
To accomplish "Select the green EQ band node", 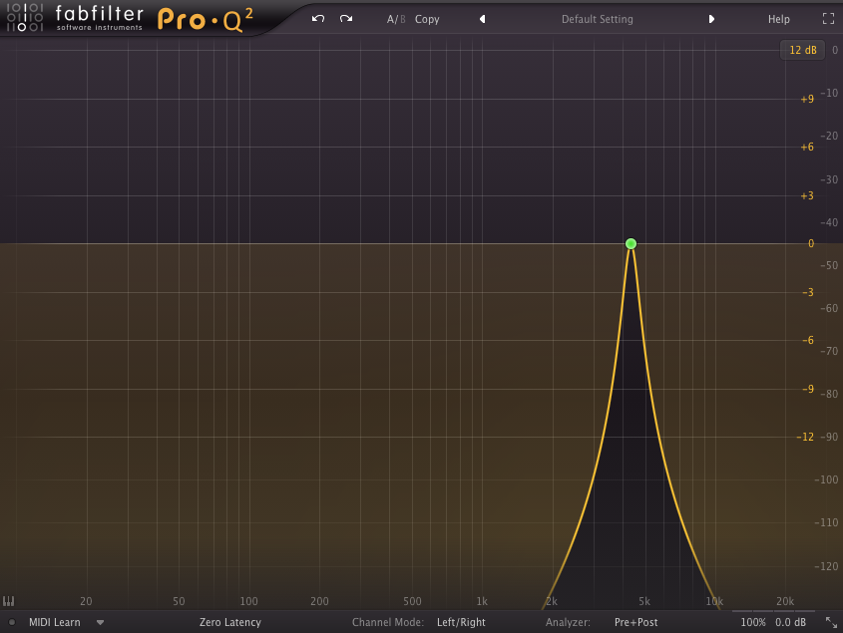I will coord(631,243).
